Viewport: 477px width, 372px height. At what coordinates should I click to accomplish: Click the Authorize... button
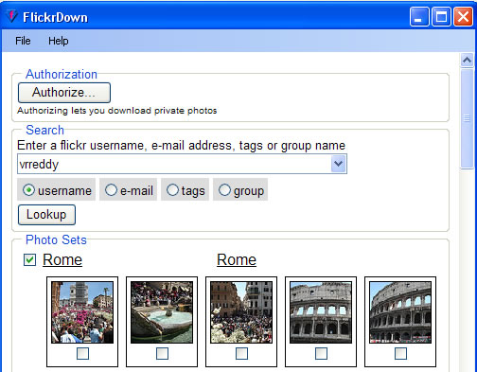point(64,93)
